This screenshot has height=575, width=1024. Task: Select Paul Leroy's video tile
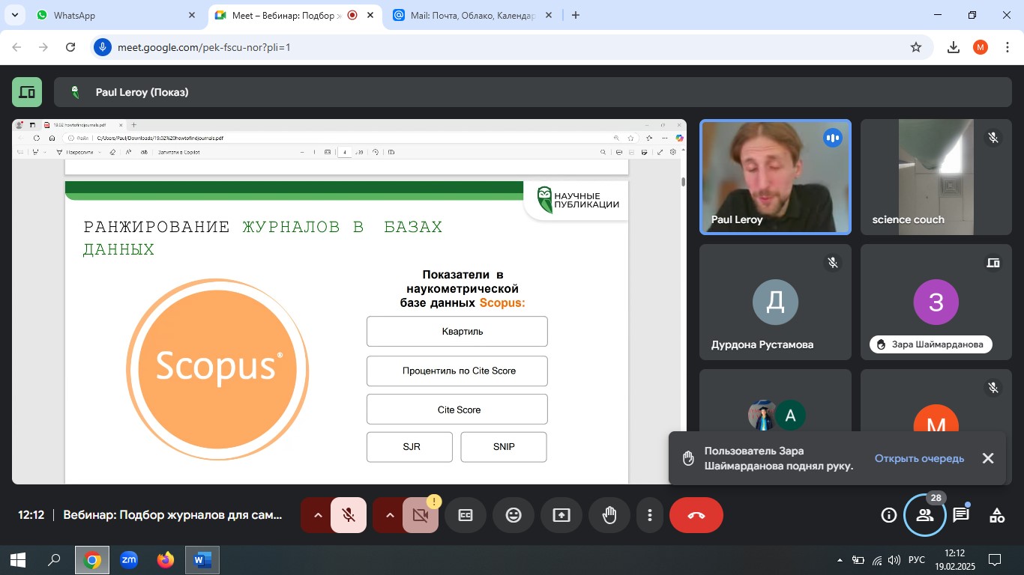click(x=775, y=177)
